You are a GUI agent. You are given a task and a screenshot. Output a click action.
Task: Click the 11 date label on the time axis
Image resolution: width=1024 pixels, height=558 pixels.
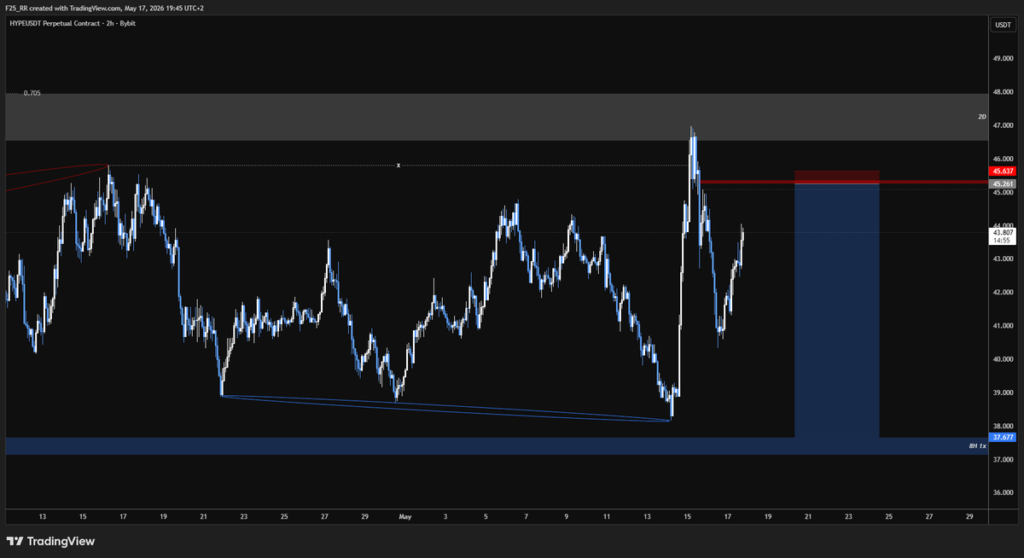tap(607, 516)
